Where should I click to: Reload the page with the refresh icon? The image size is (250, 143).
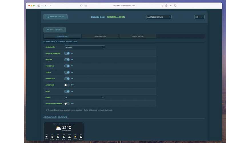click(x=162, y=6)
